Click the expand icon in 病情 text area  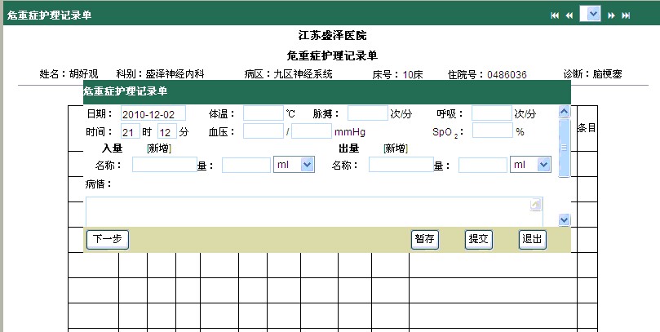point(535,205)
